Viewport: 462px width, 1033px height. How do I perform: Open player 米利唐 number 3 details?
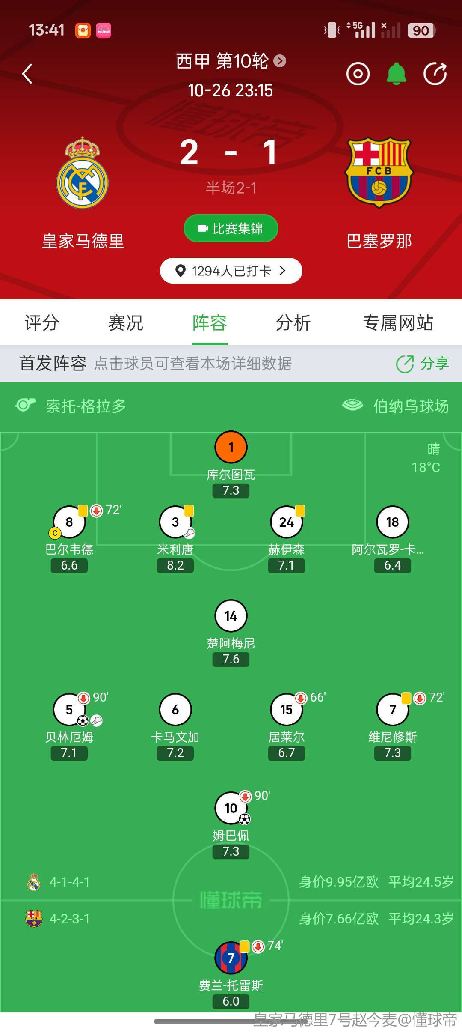tap(175, 522)
